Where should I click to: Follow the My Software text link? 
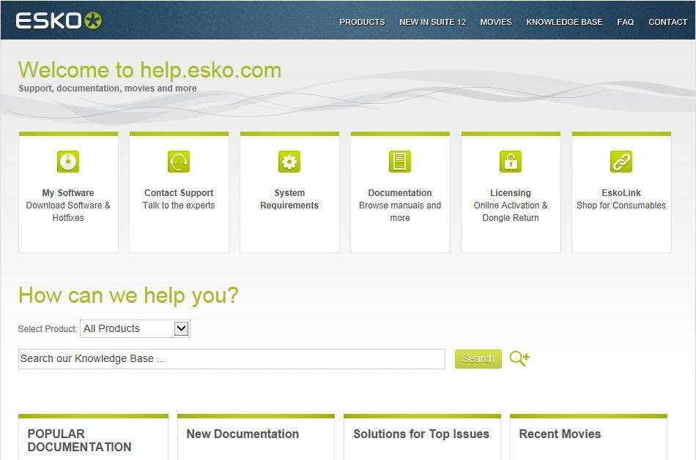[x=68, y=193]
